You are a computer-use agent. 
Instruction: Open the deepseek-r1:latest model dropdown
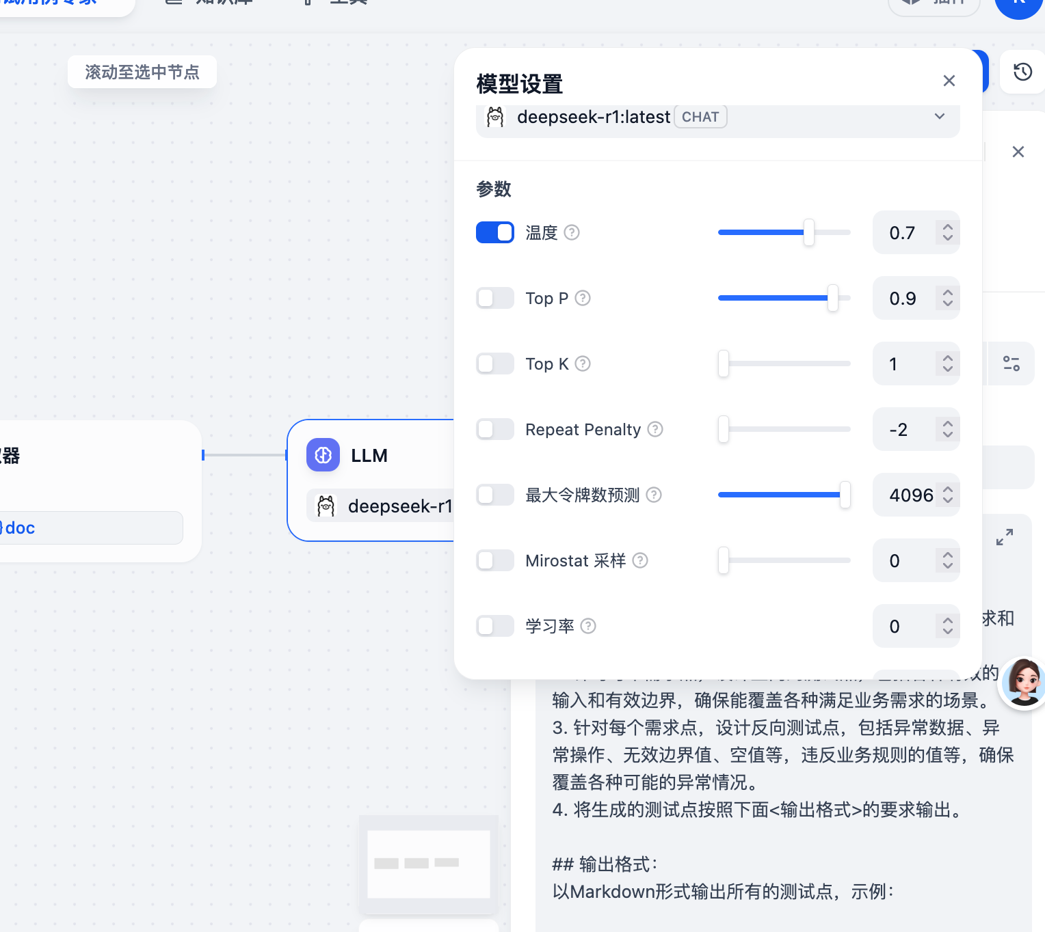pos(717,118)
